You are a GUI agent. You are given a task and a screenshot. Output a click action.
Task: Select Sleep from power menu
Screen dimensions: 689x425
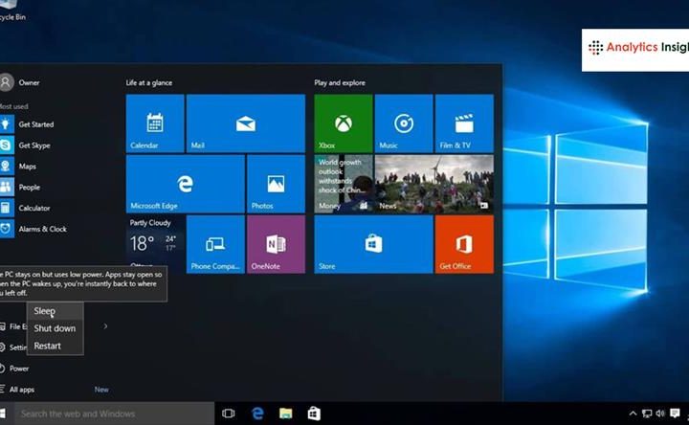click(45, 311)
